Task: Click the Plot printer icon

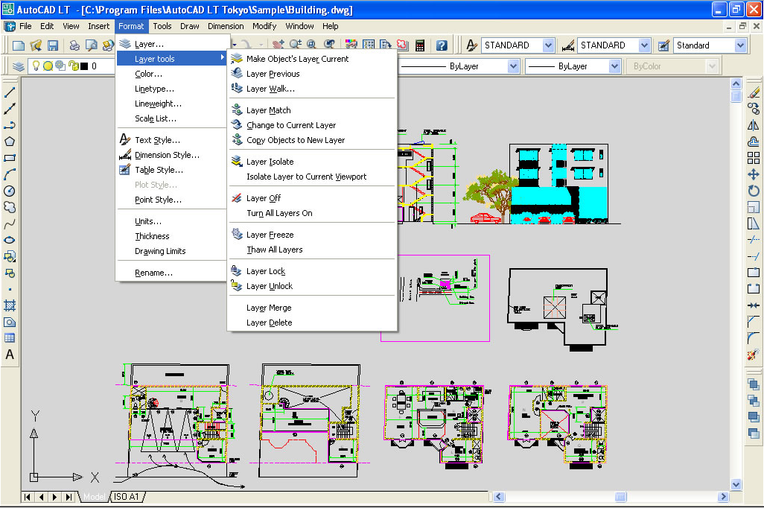Action: (x=74, y=45)
